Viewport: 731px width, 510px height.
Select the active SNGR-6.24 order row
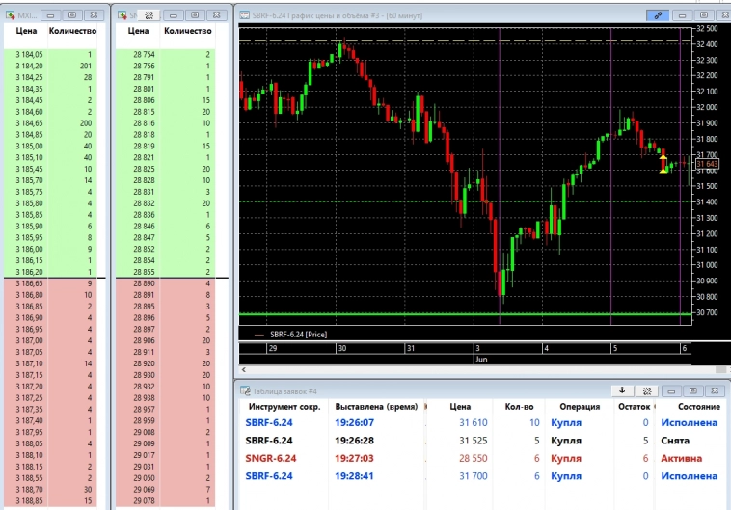tap(482, 458)
